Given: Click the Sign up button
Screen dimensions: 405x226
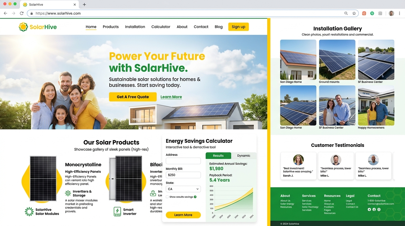Looking at the screenshot, I should pos(238,27).
